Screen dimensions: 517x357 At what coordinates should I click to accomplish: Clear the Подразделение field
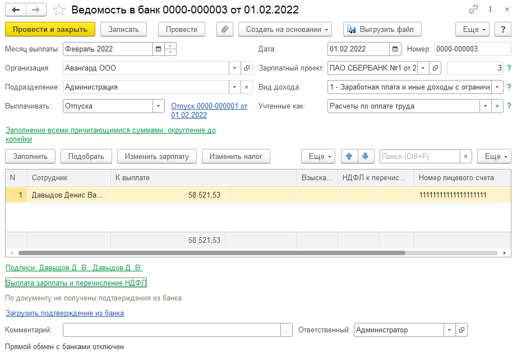click(246, 87)
